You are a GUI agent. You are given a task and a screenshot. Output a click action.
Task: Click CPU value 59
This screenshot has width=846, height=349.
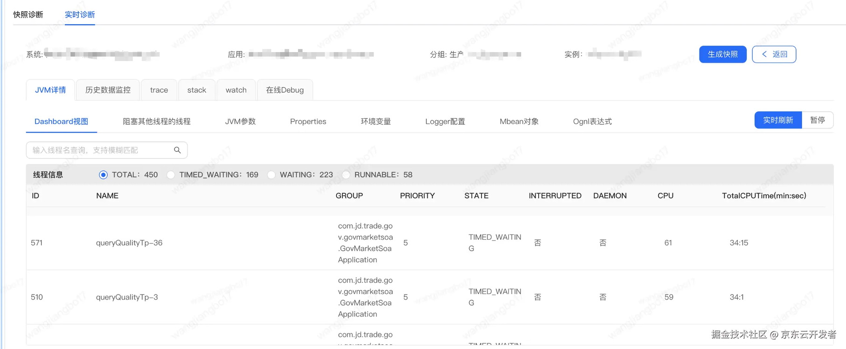tap(669, 297)
